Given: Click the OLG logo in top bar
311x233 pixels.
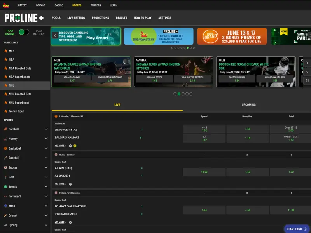Looking at the screenshot, I should click(6, 5).
